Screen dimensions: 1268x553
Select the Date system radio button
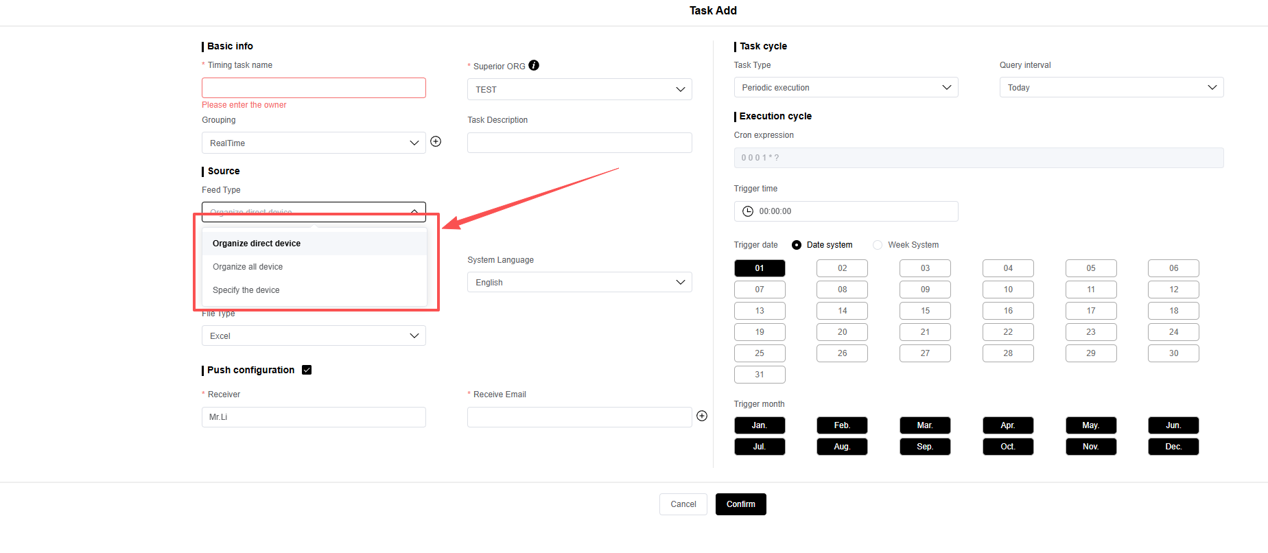797,245
